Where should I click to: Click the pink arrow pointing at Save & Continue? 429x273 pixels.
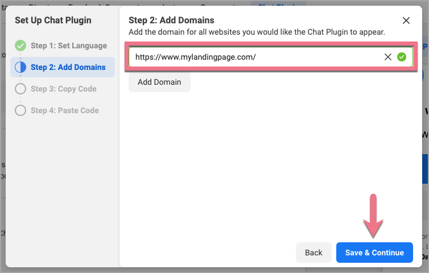374,215
